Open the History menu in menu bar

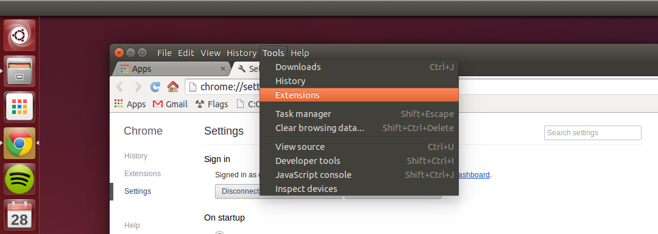[x=241, y=53]
